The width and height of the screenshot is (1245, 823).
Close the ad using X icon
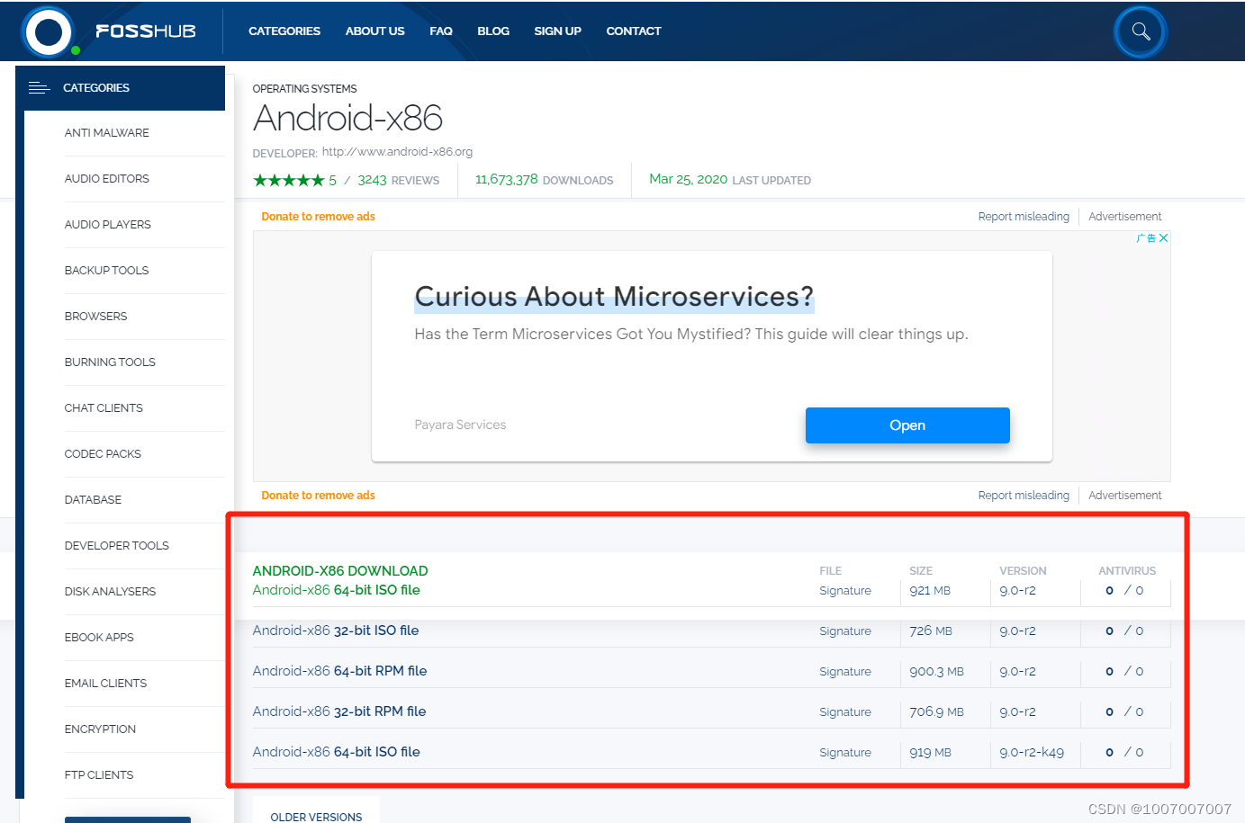click(x=1163, y=238)
